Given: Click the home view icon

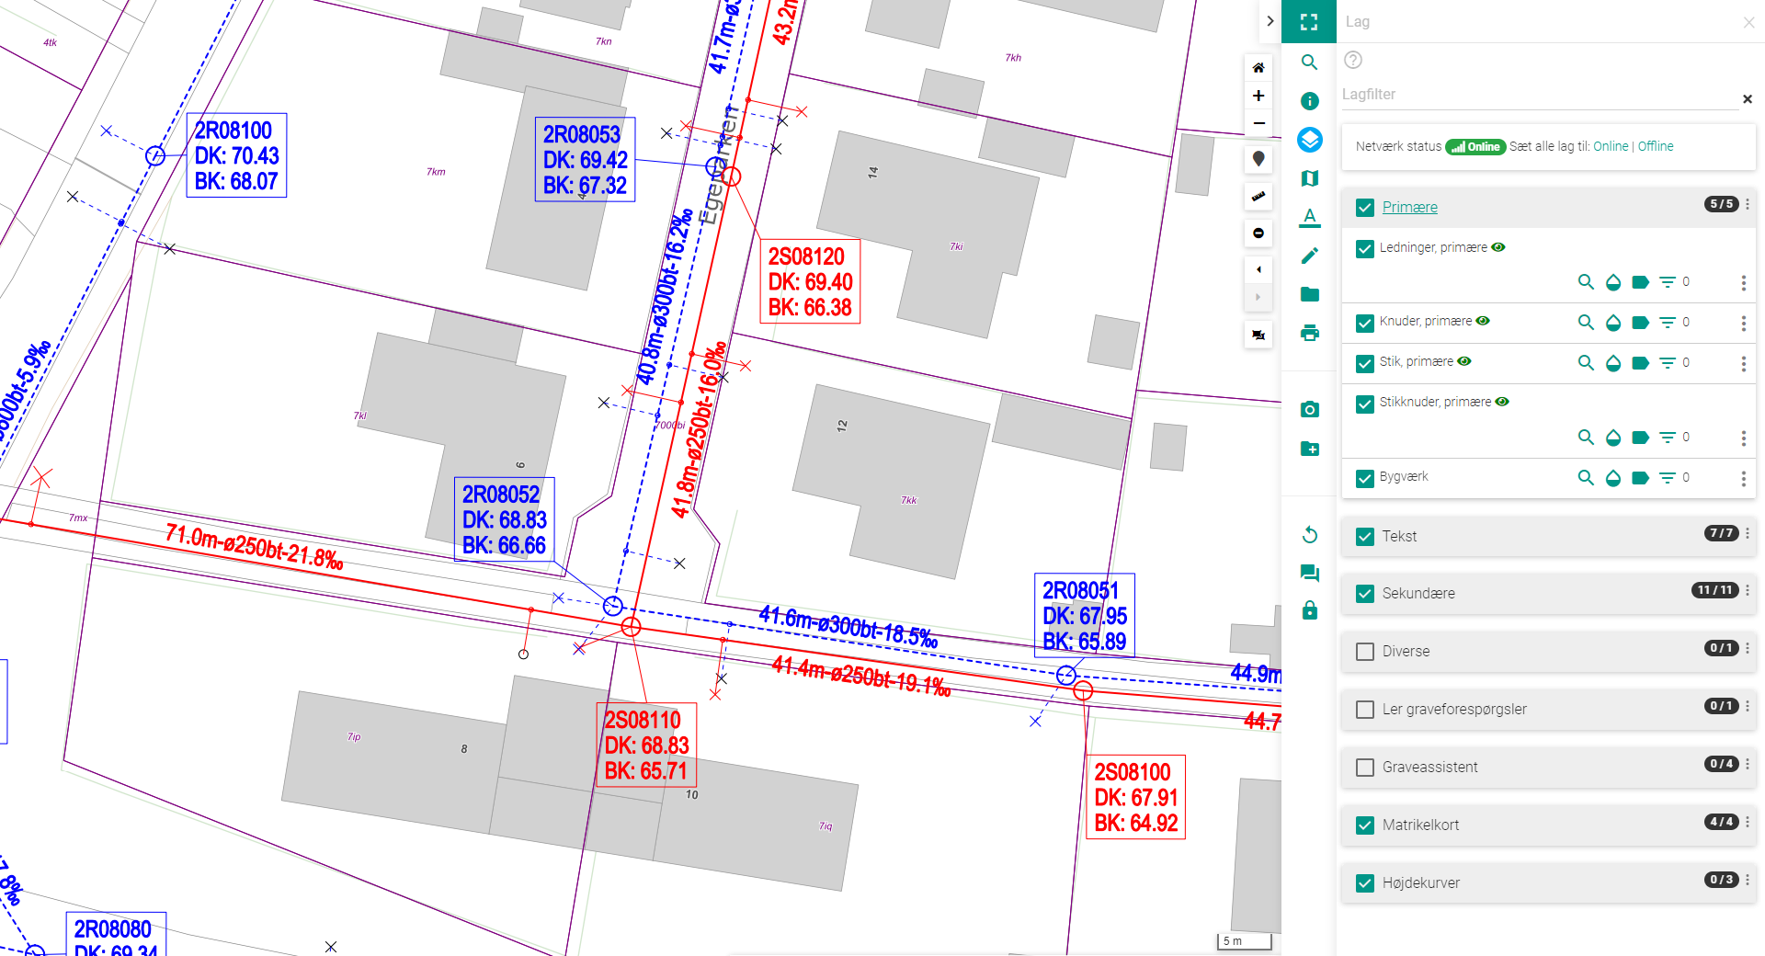Looking at the screenshot, I should [1258, 67].
